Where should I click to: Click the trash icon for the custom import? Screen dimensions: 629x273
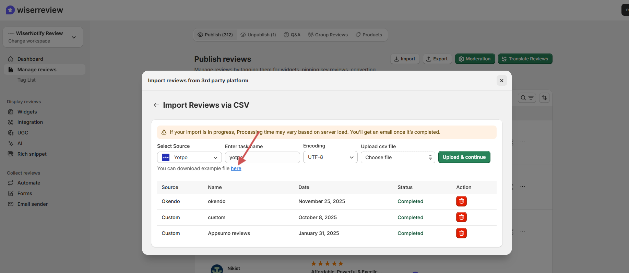point(461,217)
